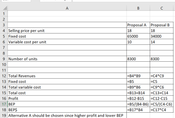
Task: Click Proposal A selling price 18
Action: tap(138, 31)
